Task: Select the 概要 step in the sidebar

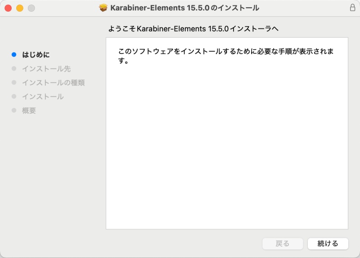Action: [29, 111]
